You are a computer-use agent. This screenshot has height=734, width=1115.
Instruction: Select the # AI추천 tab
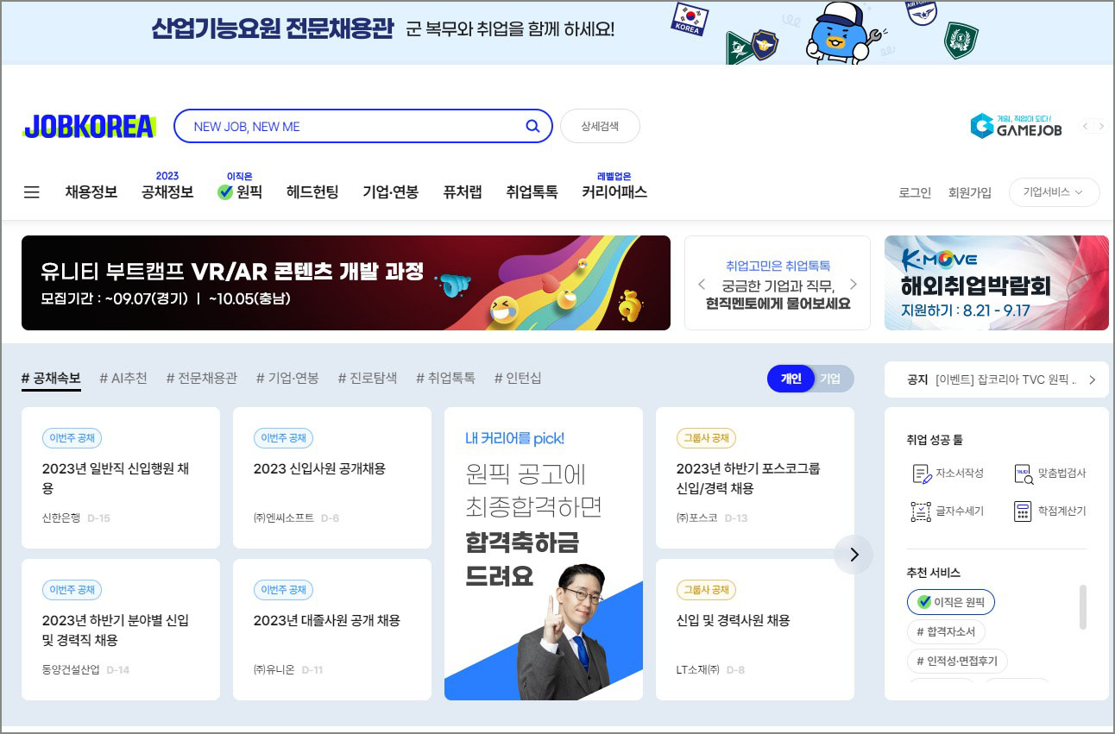pyautogui.click(x=123, y=378)
